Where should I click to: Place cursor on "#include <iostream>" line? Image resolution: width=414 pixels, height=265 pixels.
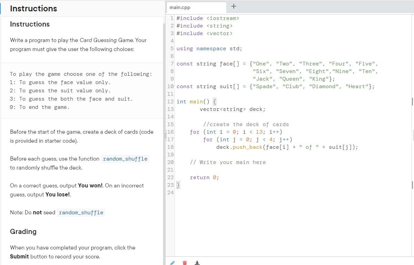208,18
